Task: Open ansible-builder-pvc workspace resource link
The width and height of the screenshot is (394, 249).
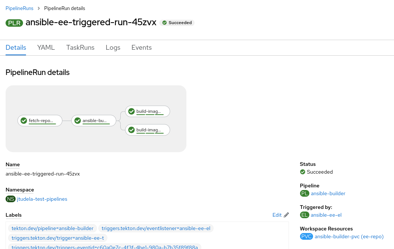Action: pos(349,236)
